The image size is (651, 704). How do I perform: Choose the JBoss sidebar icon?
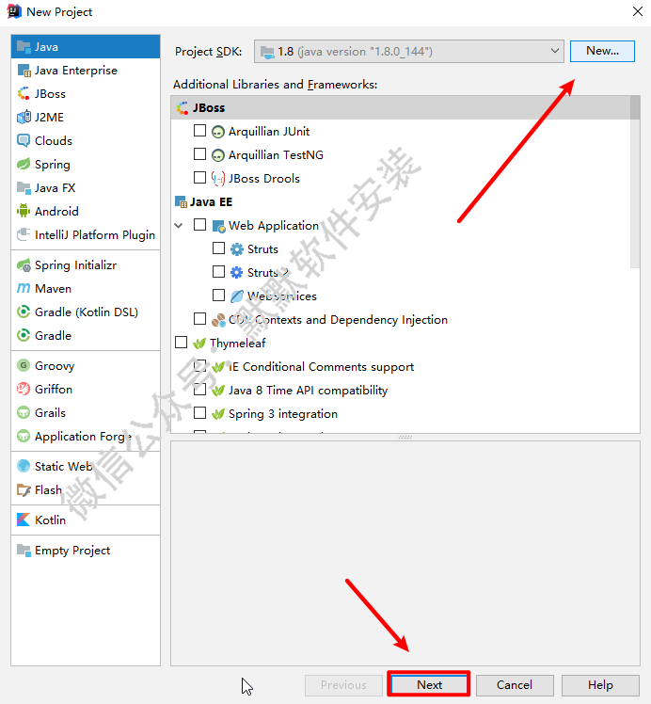click(x=24, y=93)
